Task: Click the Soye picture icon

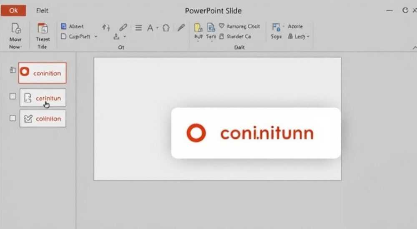Action: click(x=276, y=27)
